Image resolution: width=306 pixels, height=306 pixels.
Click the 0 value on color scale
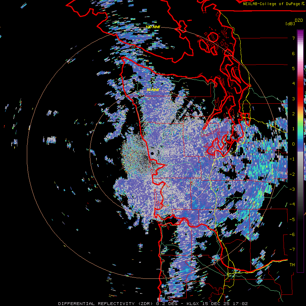[x=293, y=144]
